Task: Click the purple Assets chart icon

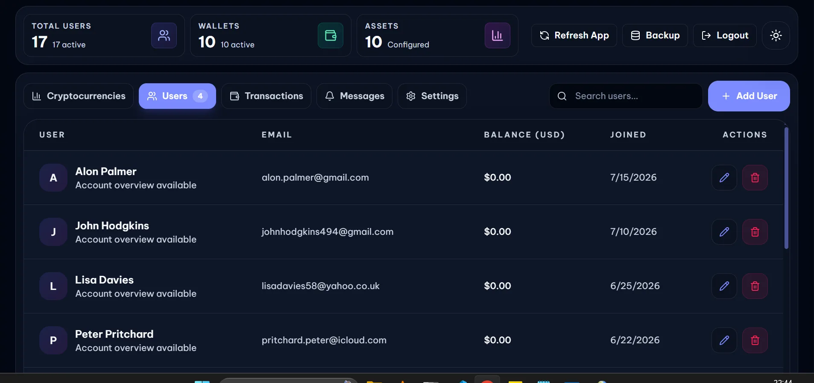Action: (x=498, y=35)
